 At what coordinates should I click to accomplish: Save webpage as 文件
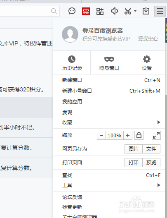tap(151, 149)
